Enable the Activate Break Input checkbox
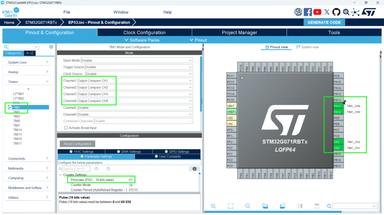The image size is (384, 215). pos(66,128)
